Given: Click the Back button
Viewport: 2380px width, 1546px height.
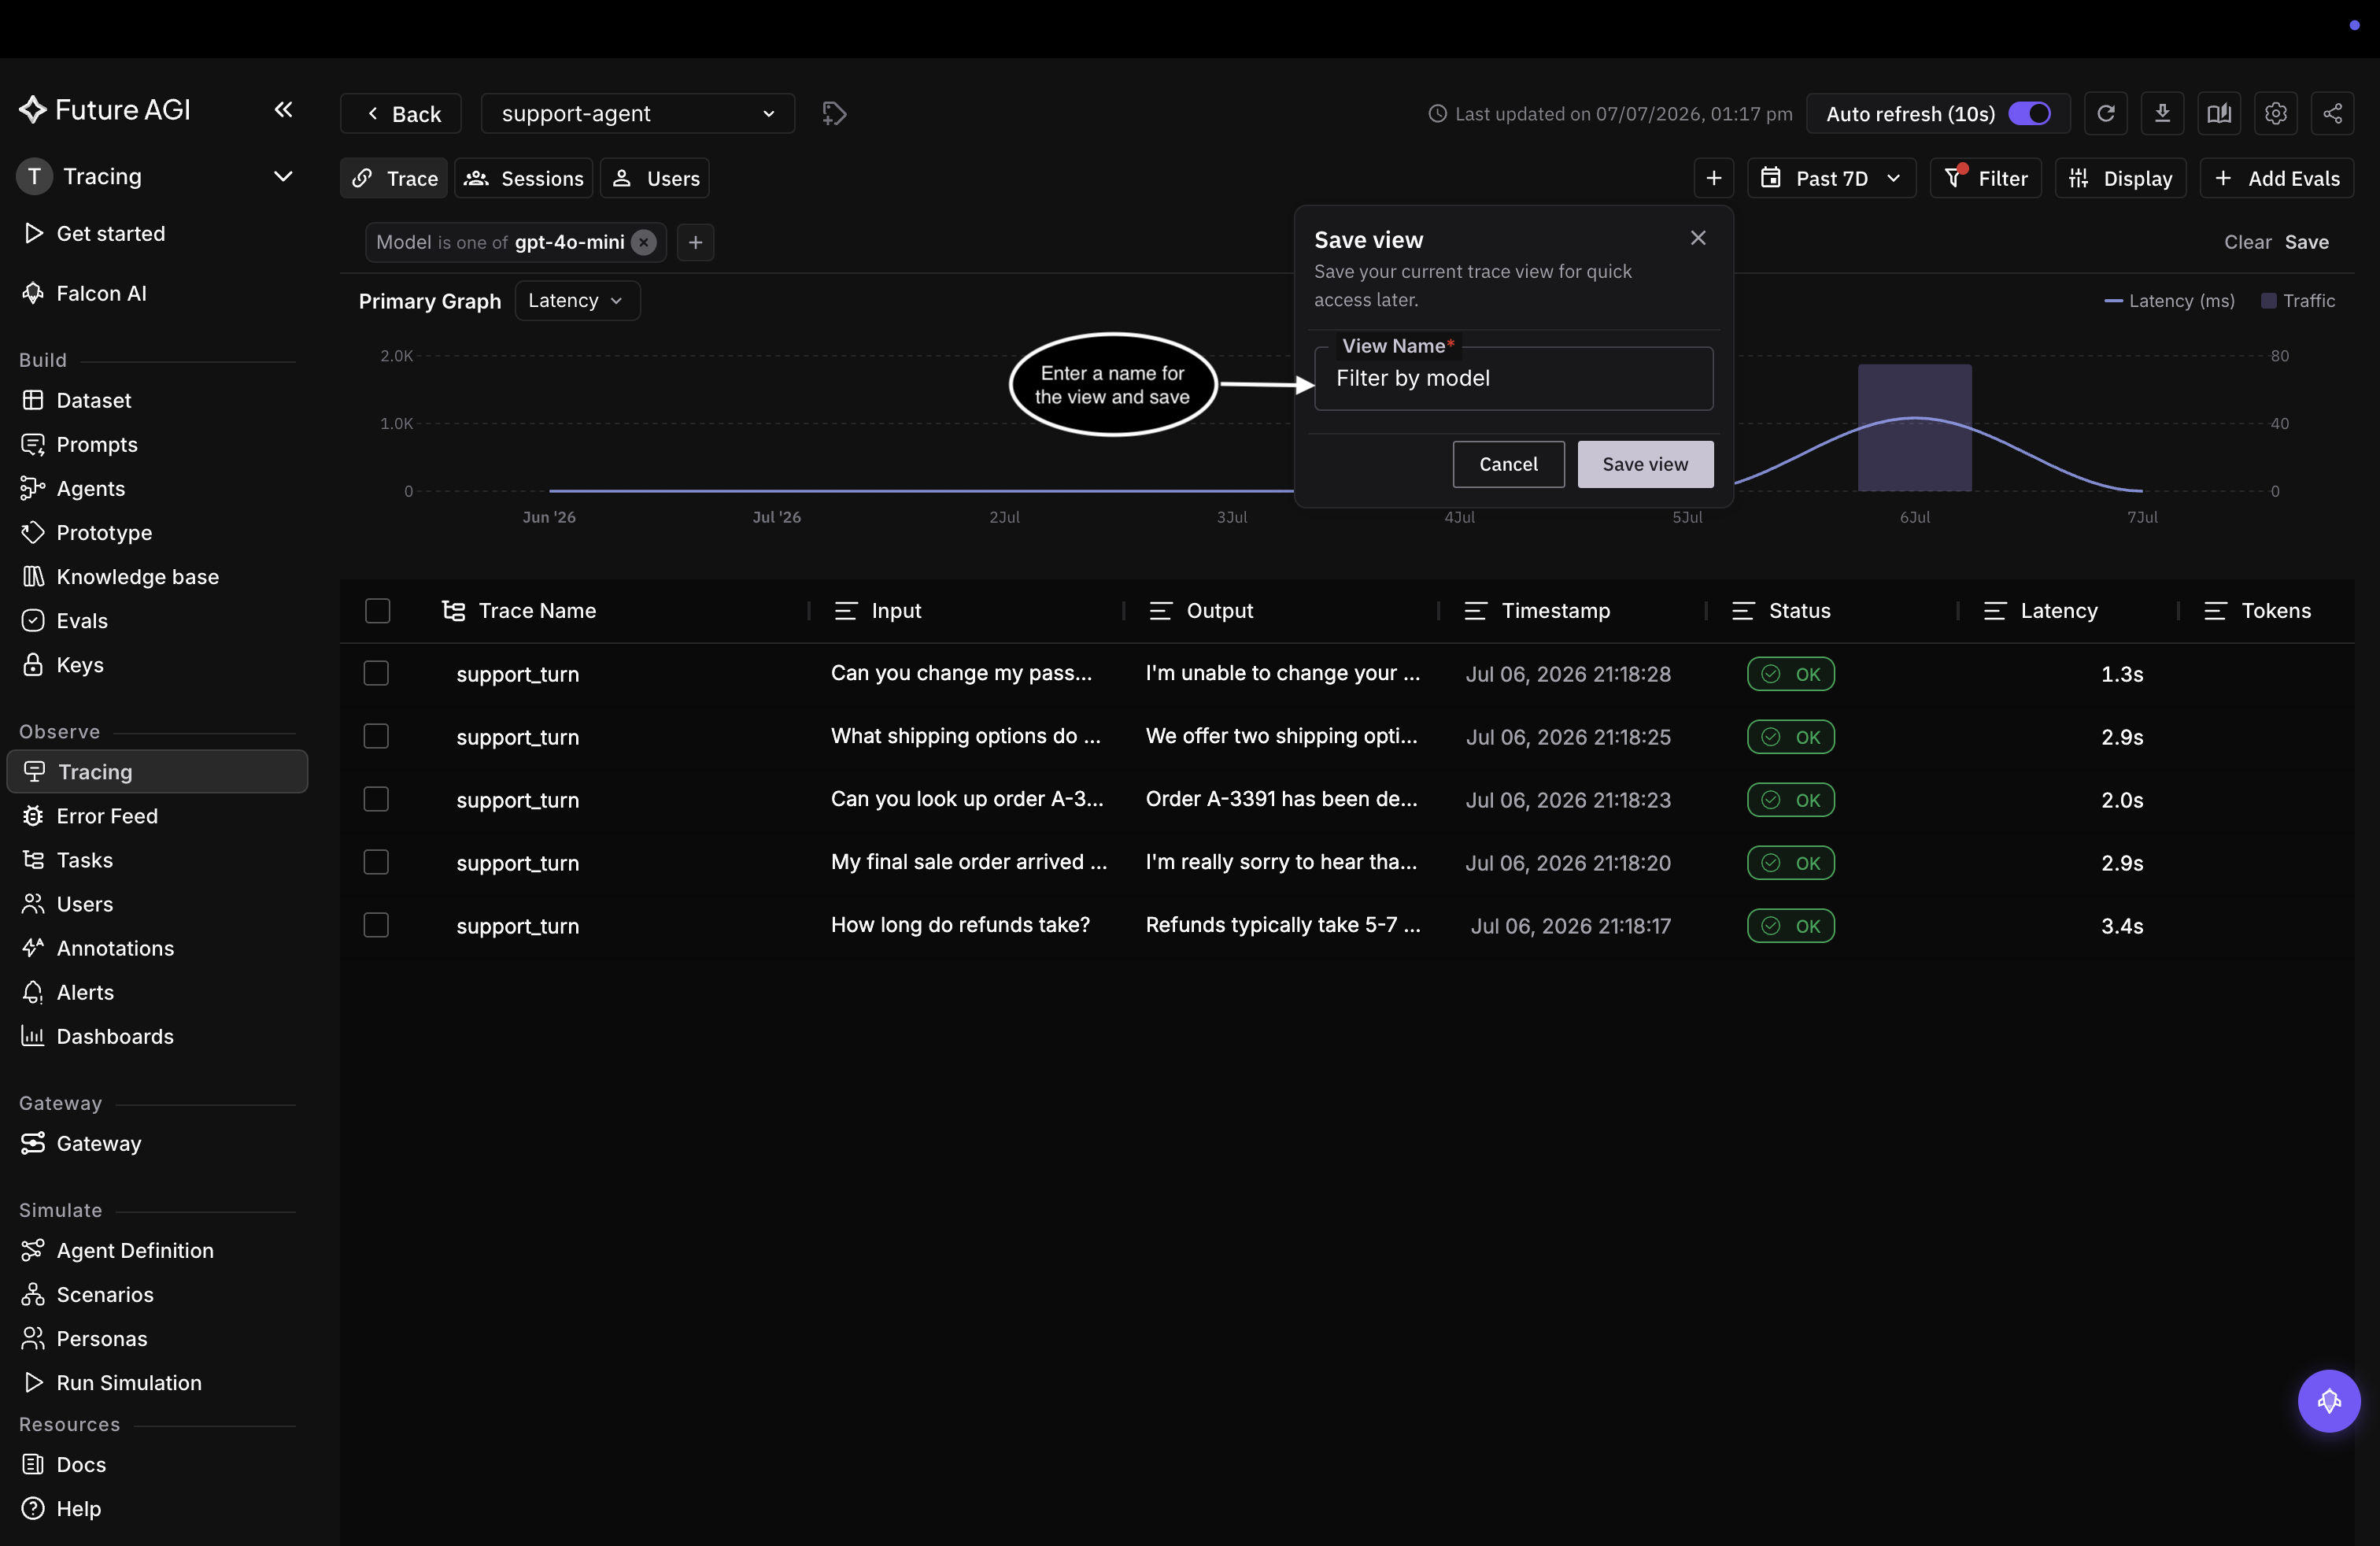Looking at the screenshot, I should click(x=401, y=113).
